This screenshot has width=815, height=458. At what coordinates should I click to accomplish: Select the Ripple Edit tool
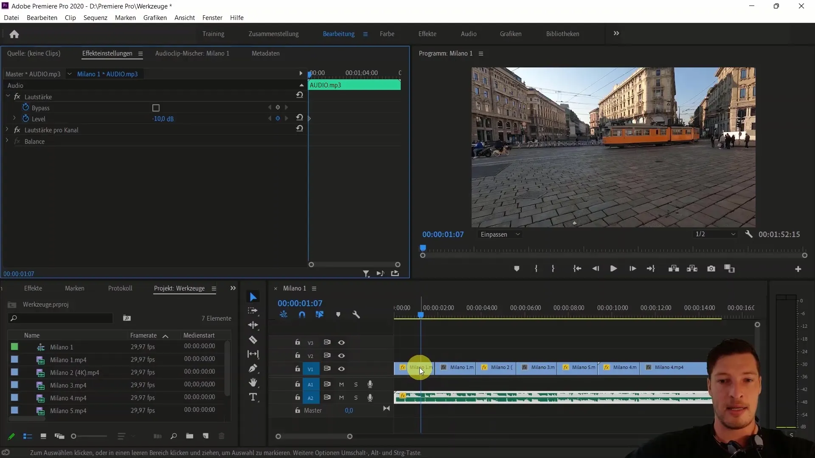point(253,325)
